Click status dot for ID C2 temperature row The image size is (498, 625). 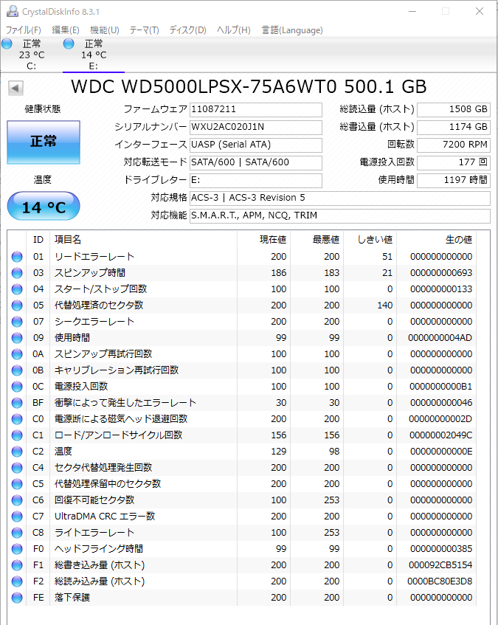[17, 452]
